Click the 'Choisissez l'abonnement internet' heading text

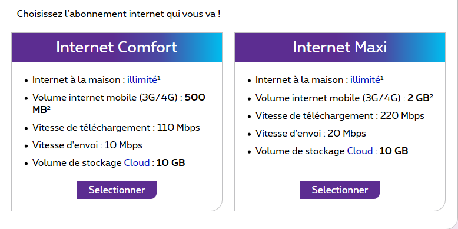point(118,14)
